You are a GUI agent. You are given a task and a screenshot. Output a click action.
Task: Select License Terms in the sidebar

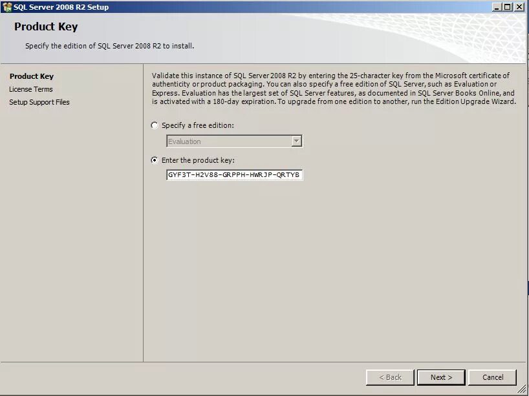(30, 89)
